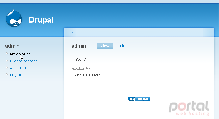Image resolution: width=219 pixels, height=119 pixels.
Task: Open My account in sidebar
Action: point(20,54)
